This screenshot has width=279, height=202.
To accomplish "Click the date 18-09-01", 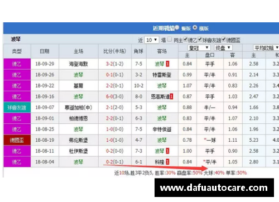I will 45,118.
